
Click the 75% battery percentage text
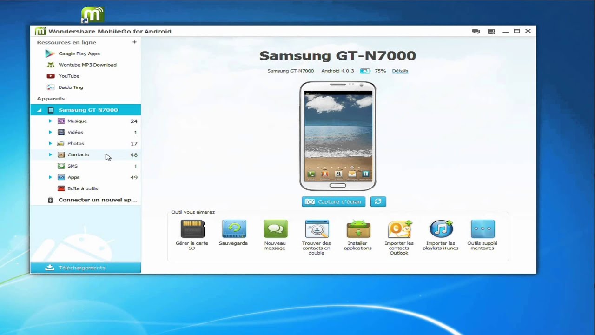click(x=380, y=71)
